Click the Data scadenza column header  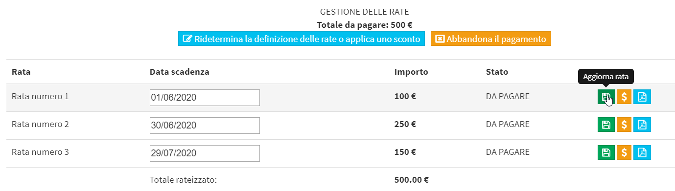180,72
